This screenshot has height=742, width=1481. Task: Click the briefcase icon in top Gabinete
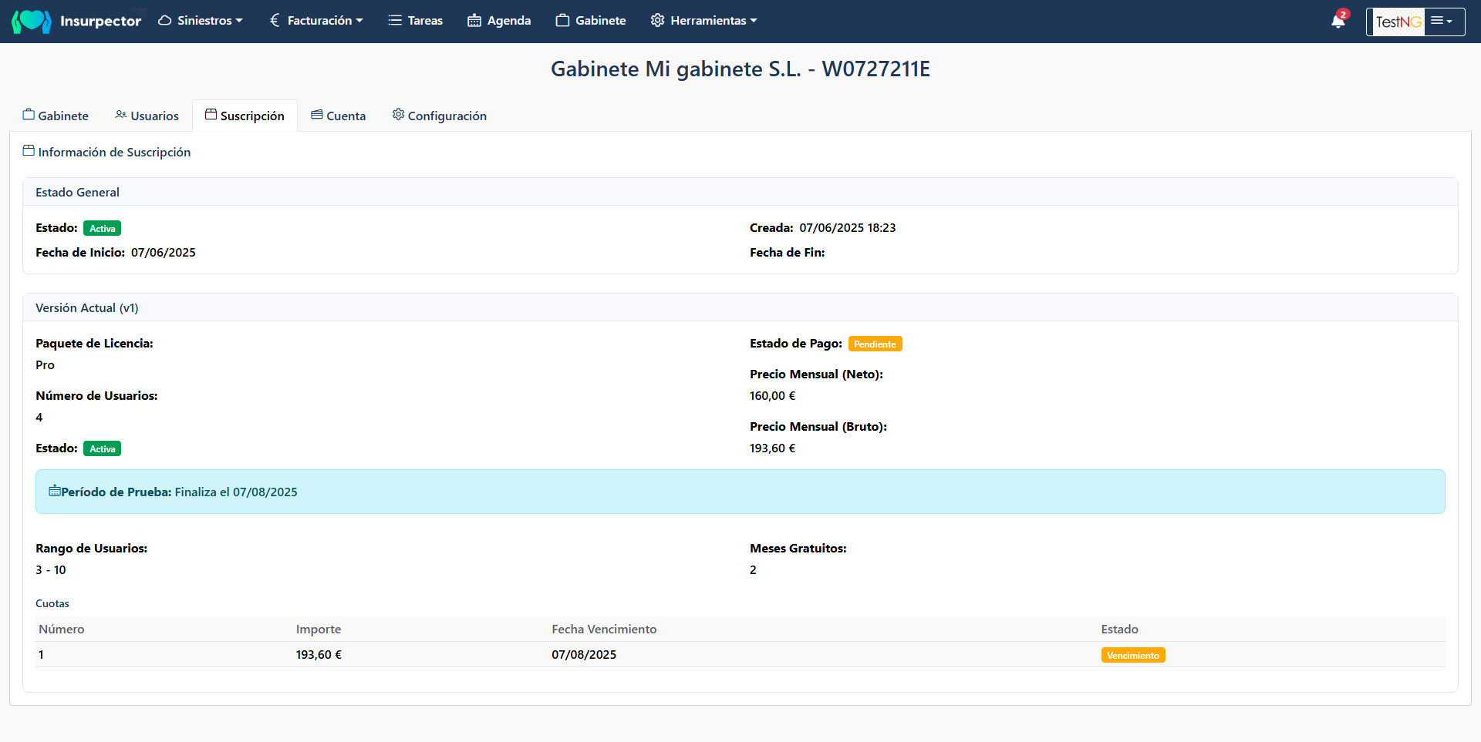tap(562, 21)
